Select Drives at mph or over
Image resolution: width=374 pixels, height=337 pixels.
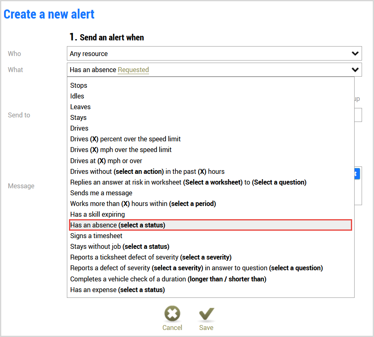[211, 161]
